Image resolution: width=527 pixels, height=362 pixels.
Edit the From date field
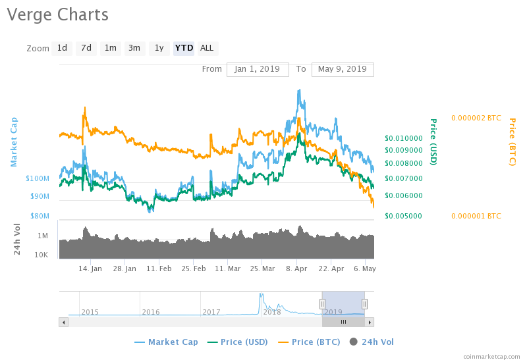point(258,70)
